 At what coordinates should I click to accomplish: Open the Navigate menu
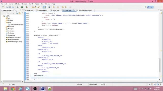pos(24,4)
